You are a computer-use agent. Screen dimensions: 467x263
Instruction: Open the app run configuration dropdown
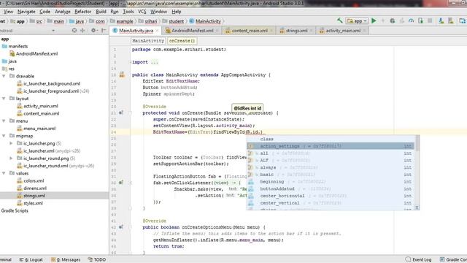point(357,21)
